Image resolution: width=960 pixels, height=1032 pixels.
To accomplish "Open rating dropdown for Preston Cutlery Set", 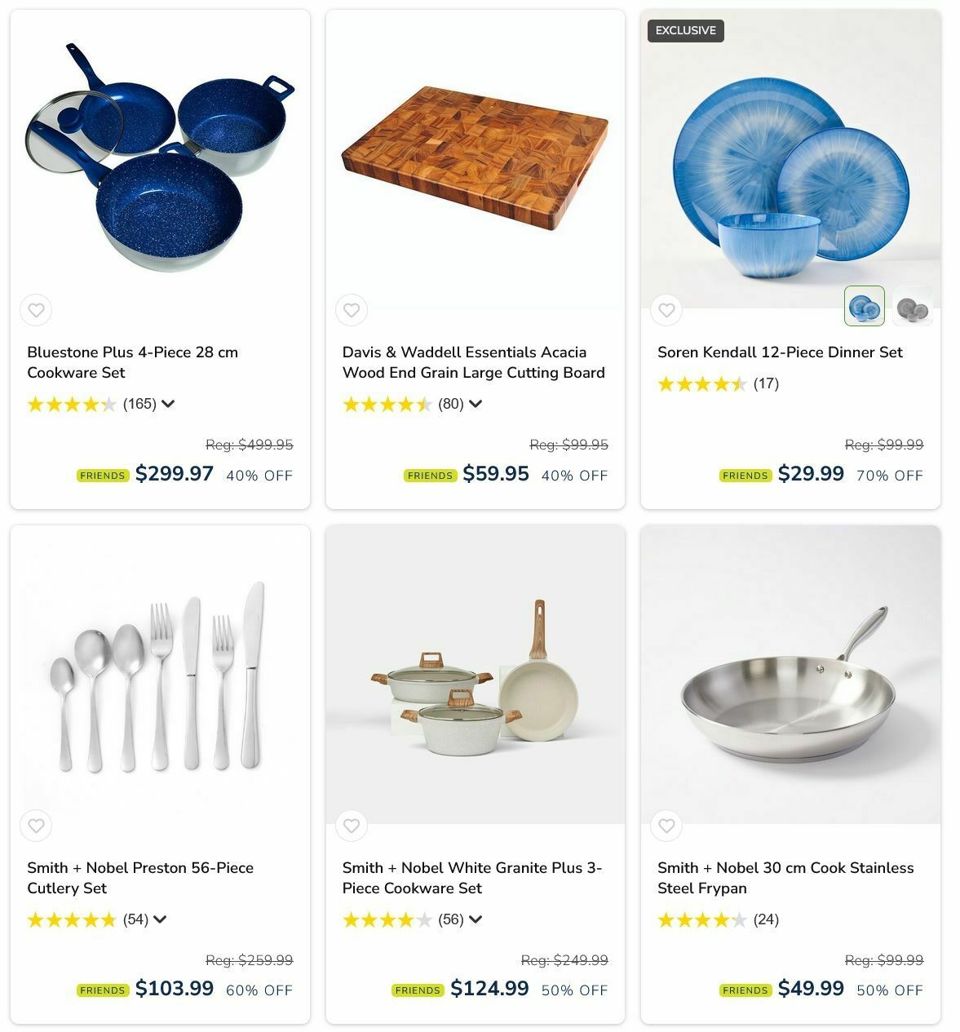I will pos(160,919).
